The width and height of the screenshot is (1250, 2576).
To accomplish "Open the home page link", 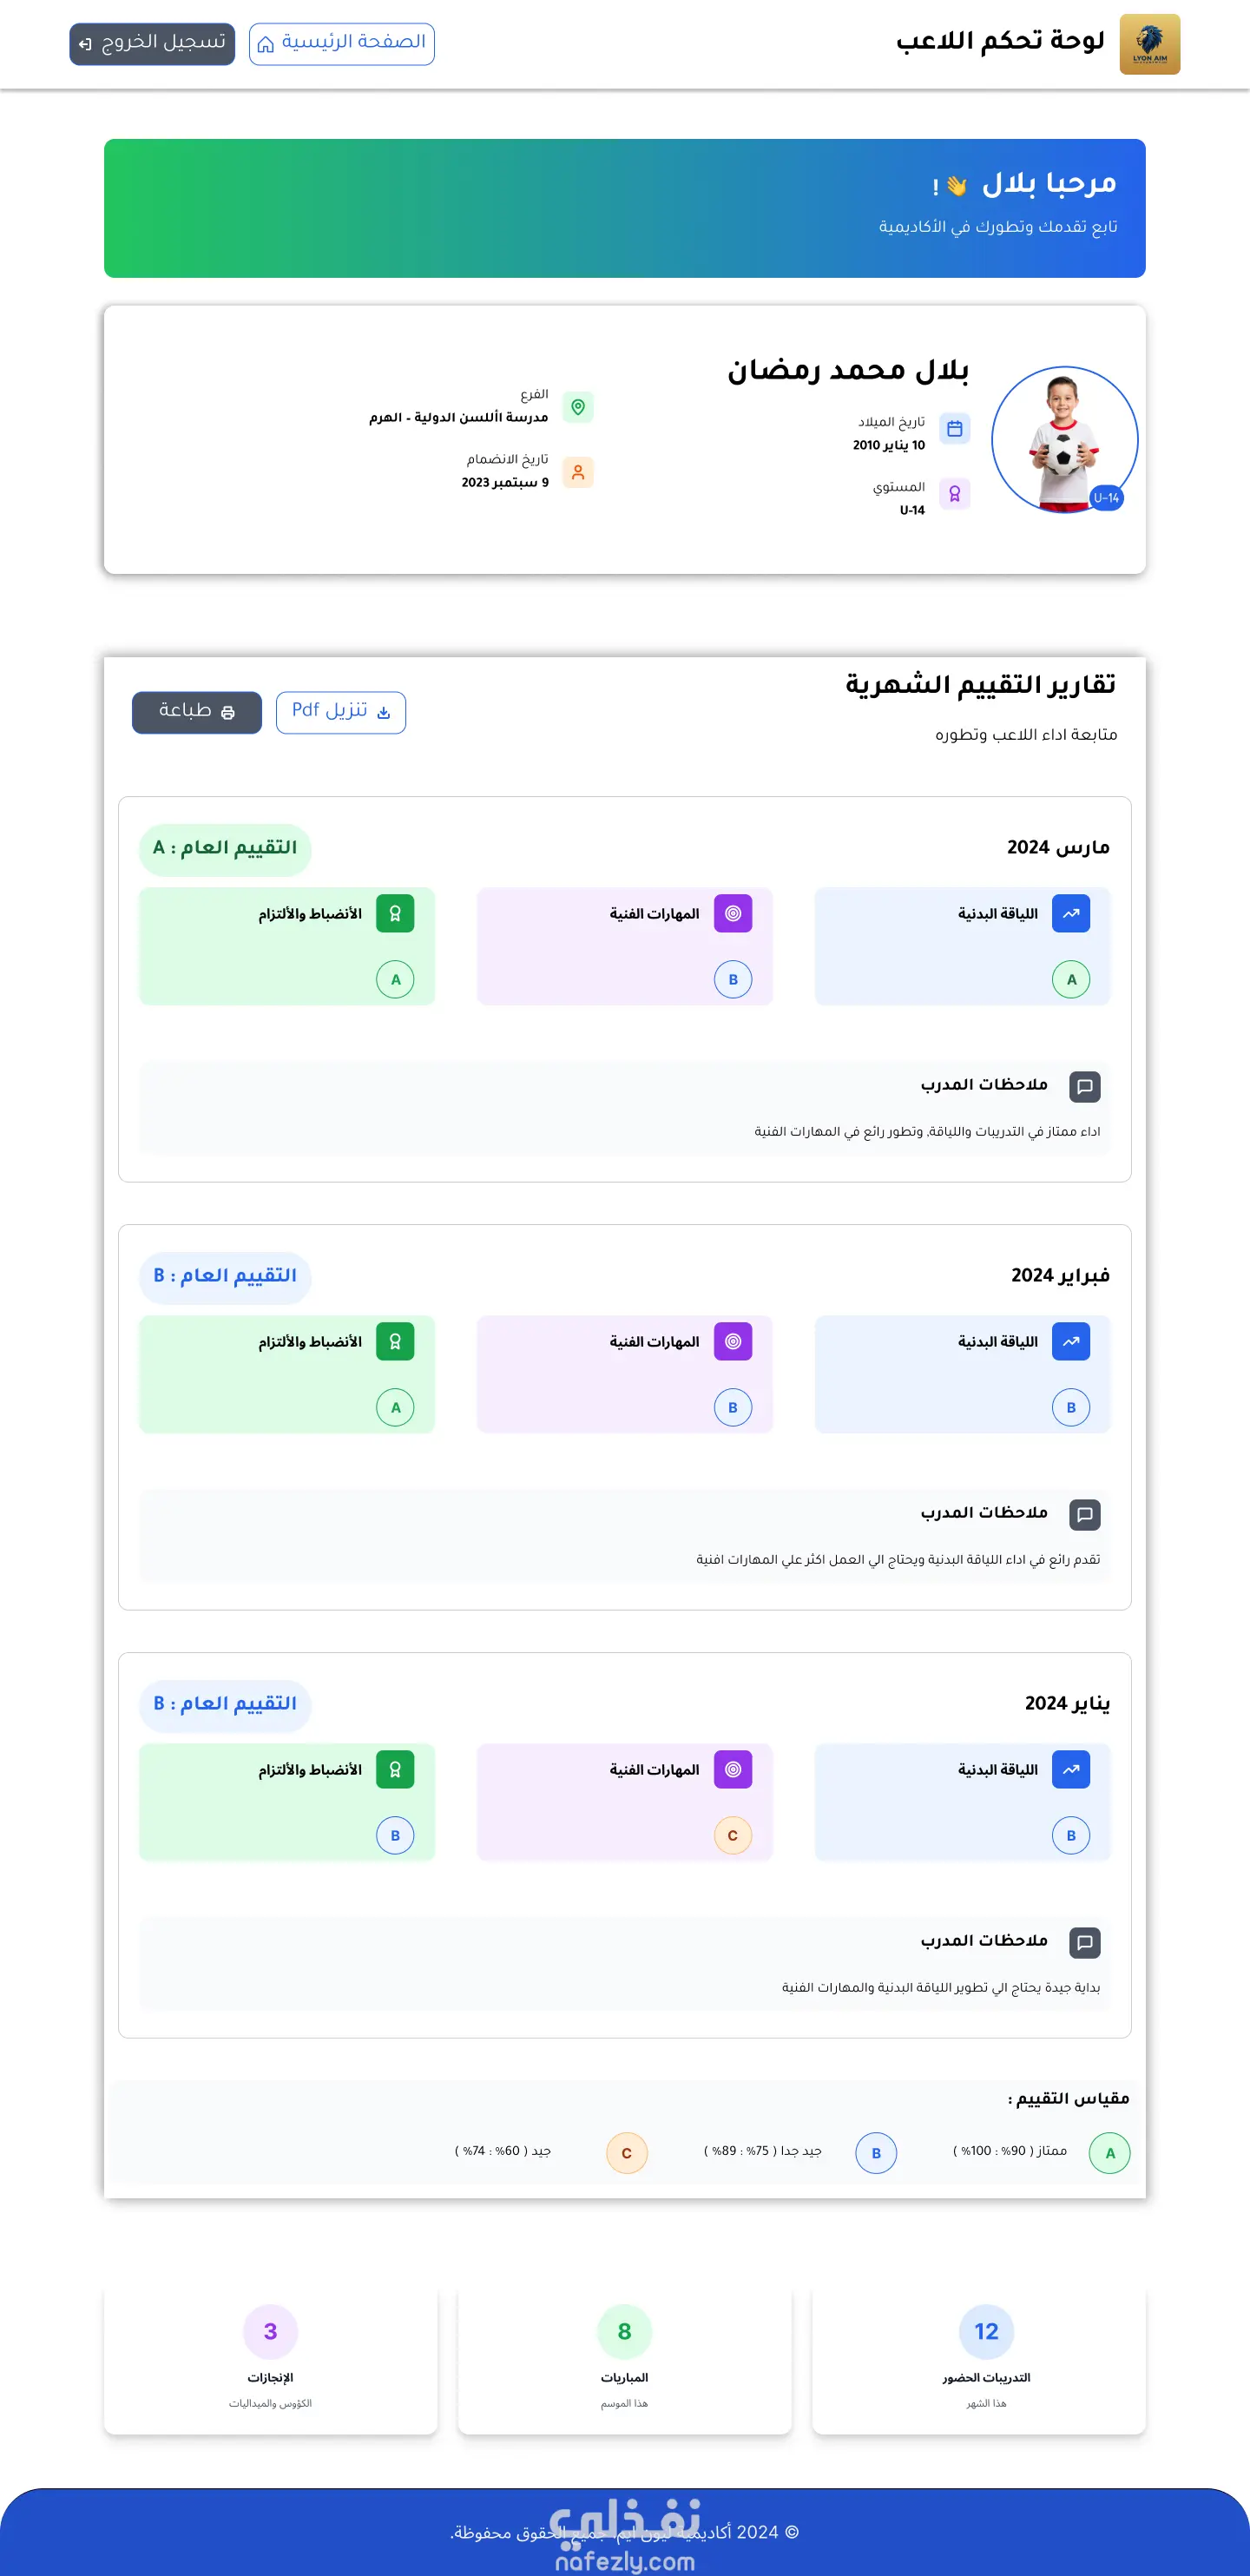I will (341, 44).
